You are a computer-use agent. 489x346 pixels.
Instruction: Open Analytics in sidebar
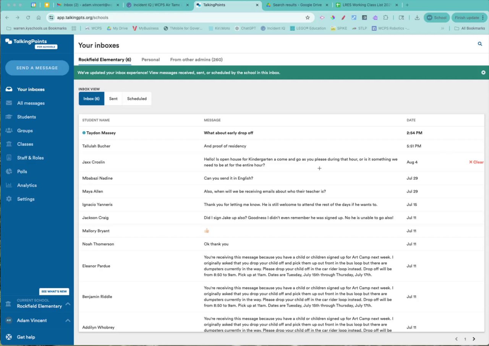click(27, 185)
